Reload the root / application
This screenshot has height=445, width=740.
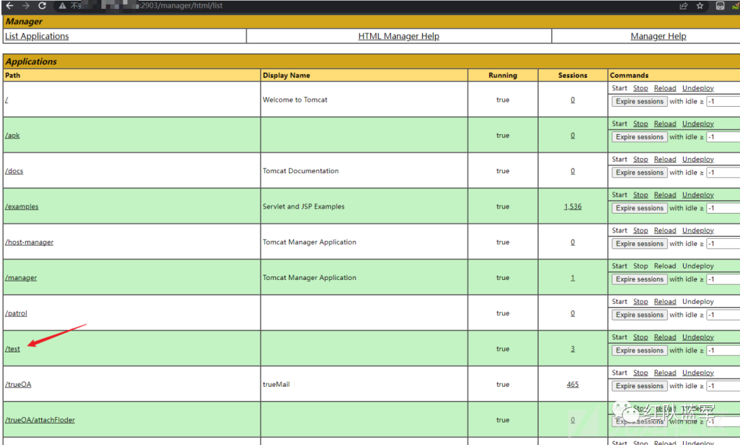[x=665, y=88]
